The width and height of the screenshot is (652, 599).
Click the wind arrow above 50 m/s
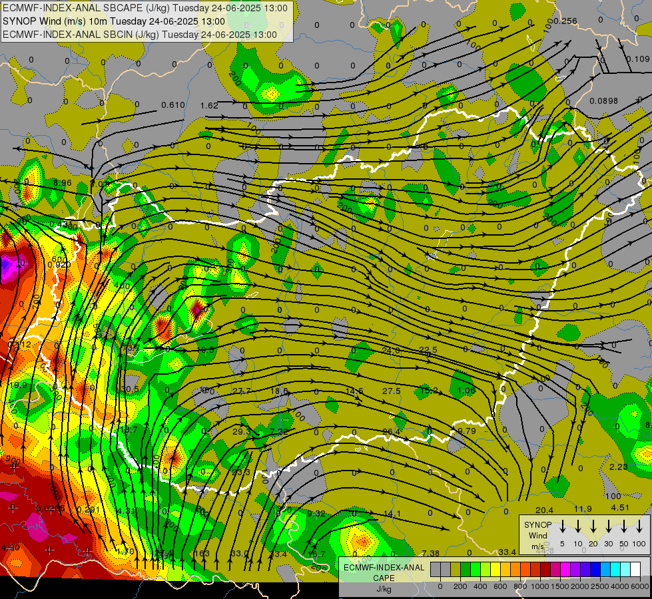coord(624,526)
